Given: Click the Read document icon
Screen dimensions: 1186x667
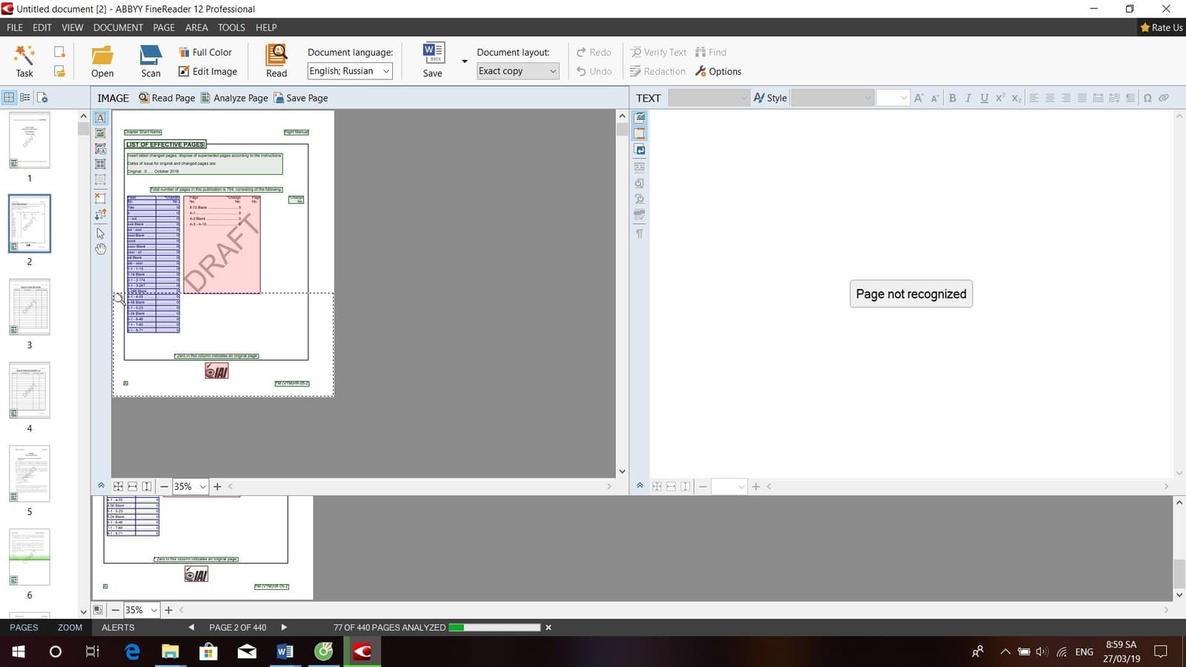Looking at the screenshot, I should click(x=276, y=61).
